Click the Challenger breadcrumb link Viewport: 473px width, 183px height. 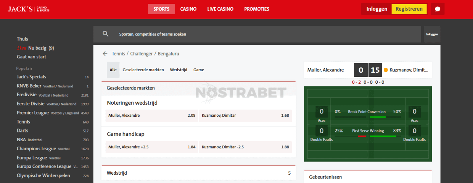pos(141,54)
